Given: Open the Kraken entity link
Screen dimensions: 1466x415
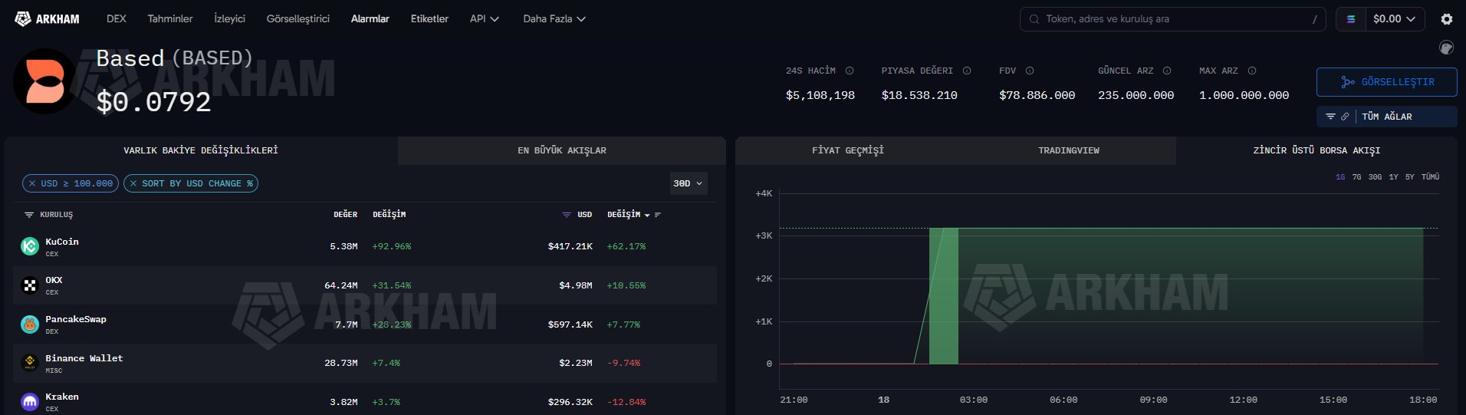Looking at the screenshot, I should coord(62,397).
